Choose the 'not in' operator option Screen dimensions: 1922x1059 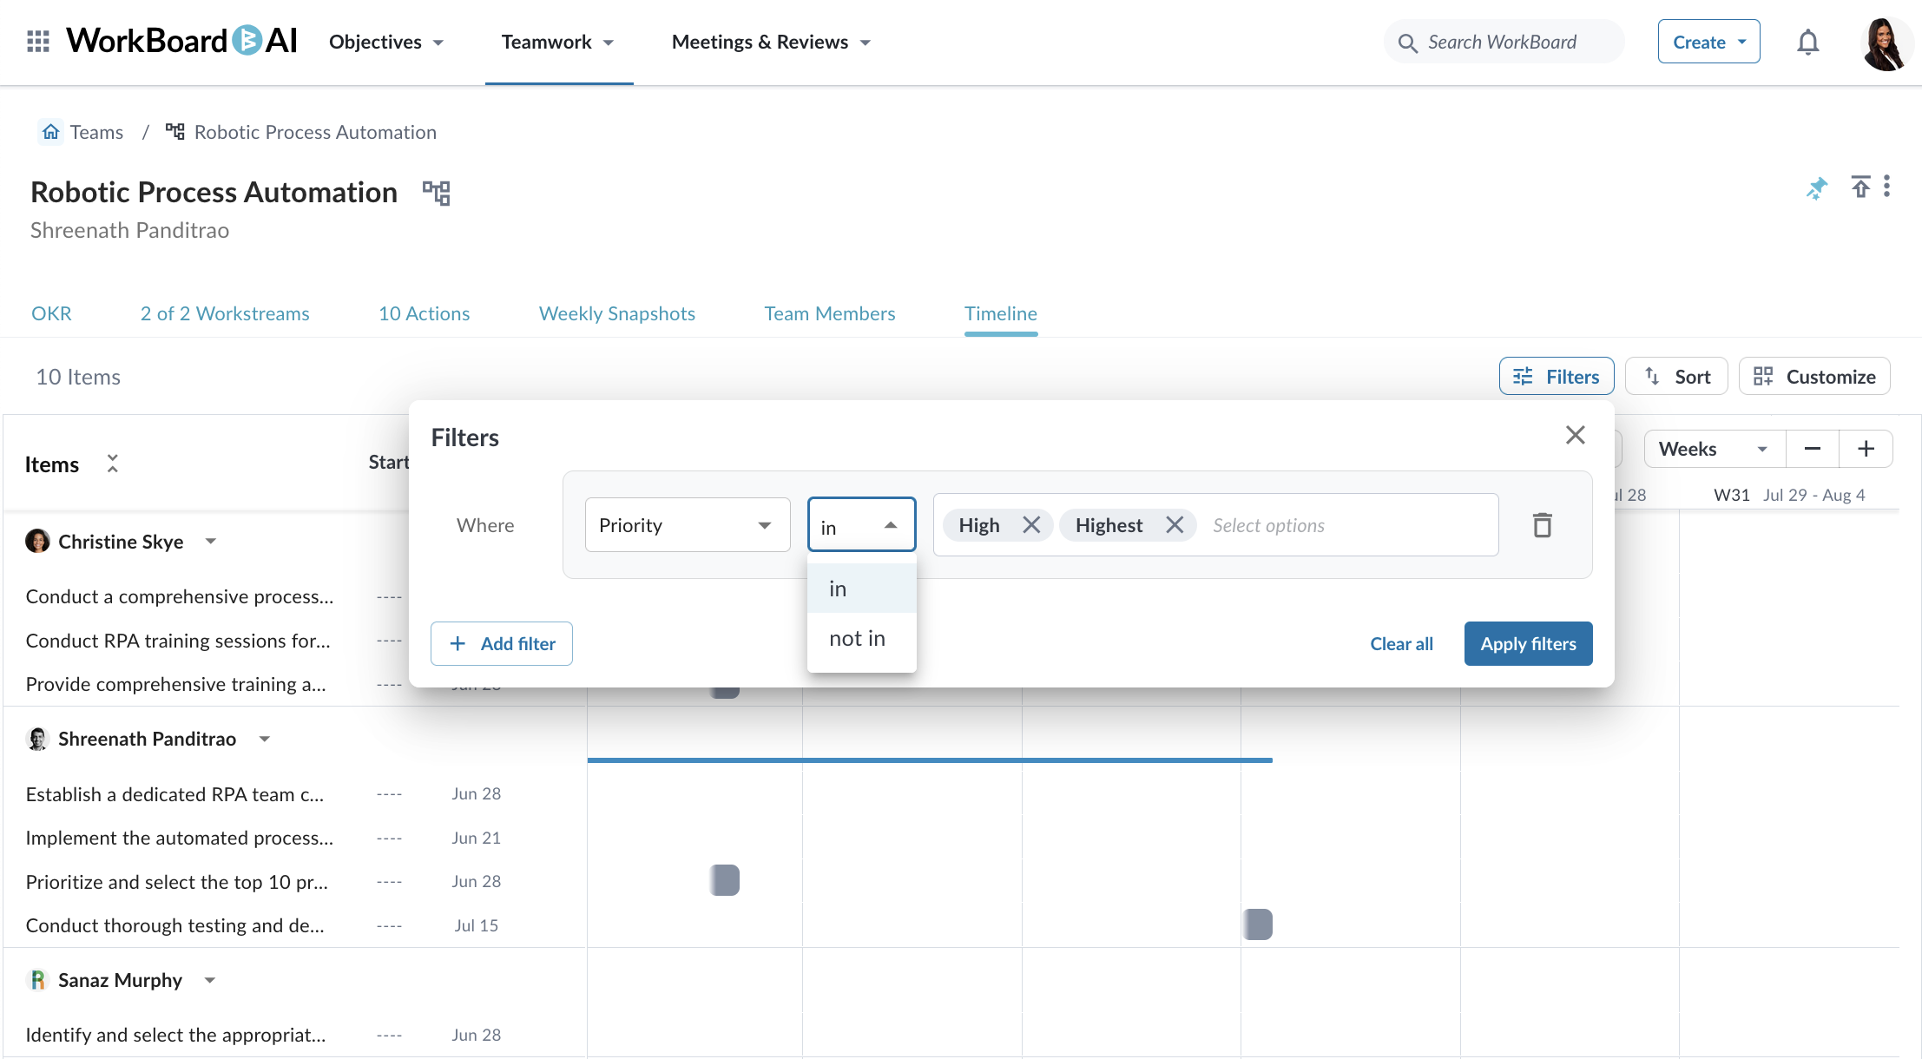(x=861, y=638)
